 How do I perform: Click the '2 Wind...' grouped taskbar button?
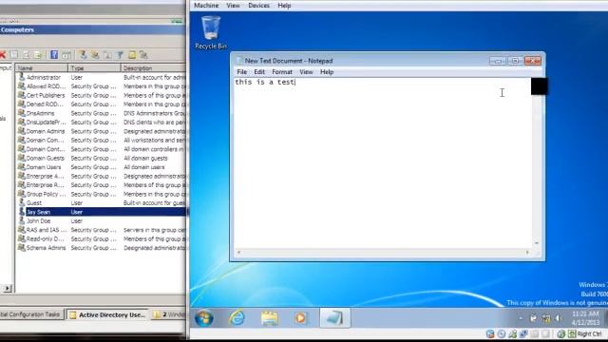pyautogui.click(x=168, y=314)
